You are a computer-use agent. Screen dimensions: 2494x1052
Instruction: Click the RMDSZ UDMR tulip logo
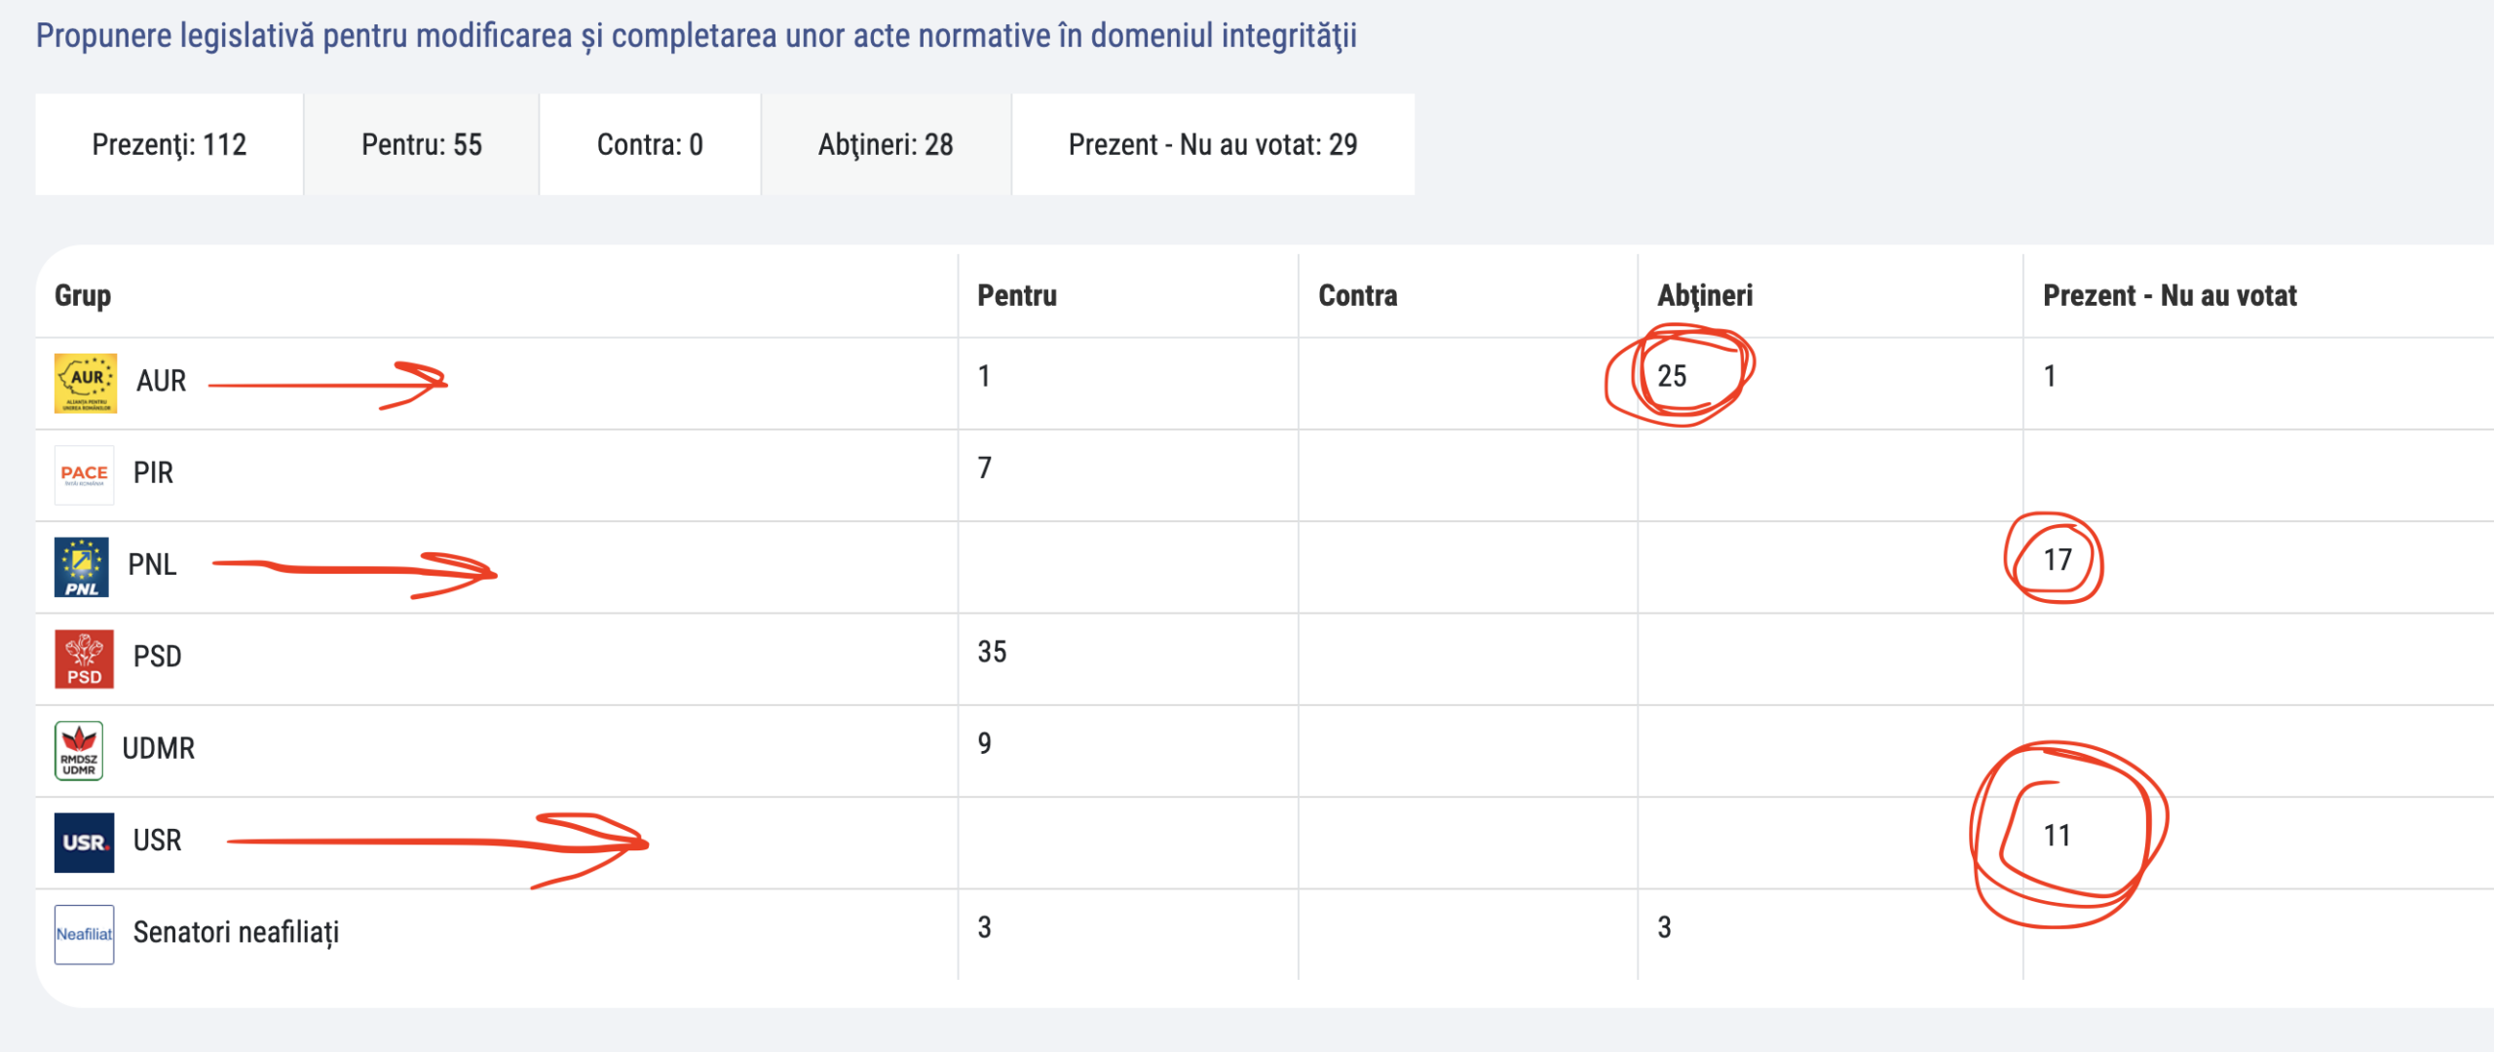[x=79, y=751]
